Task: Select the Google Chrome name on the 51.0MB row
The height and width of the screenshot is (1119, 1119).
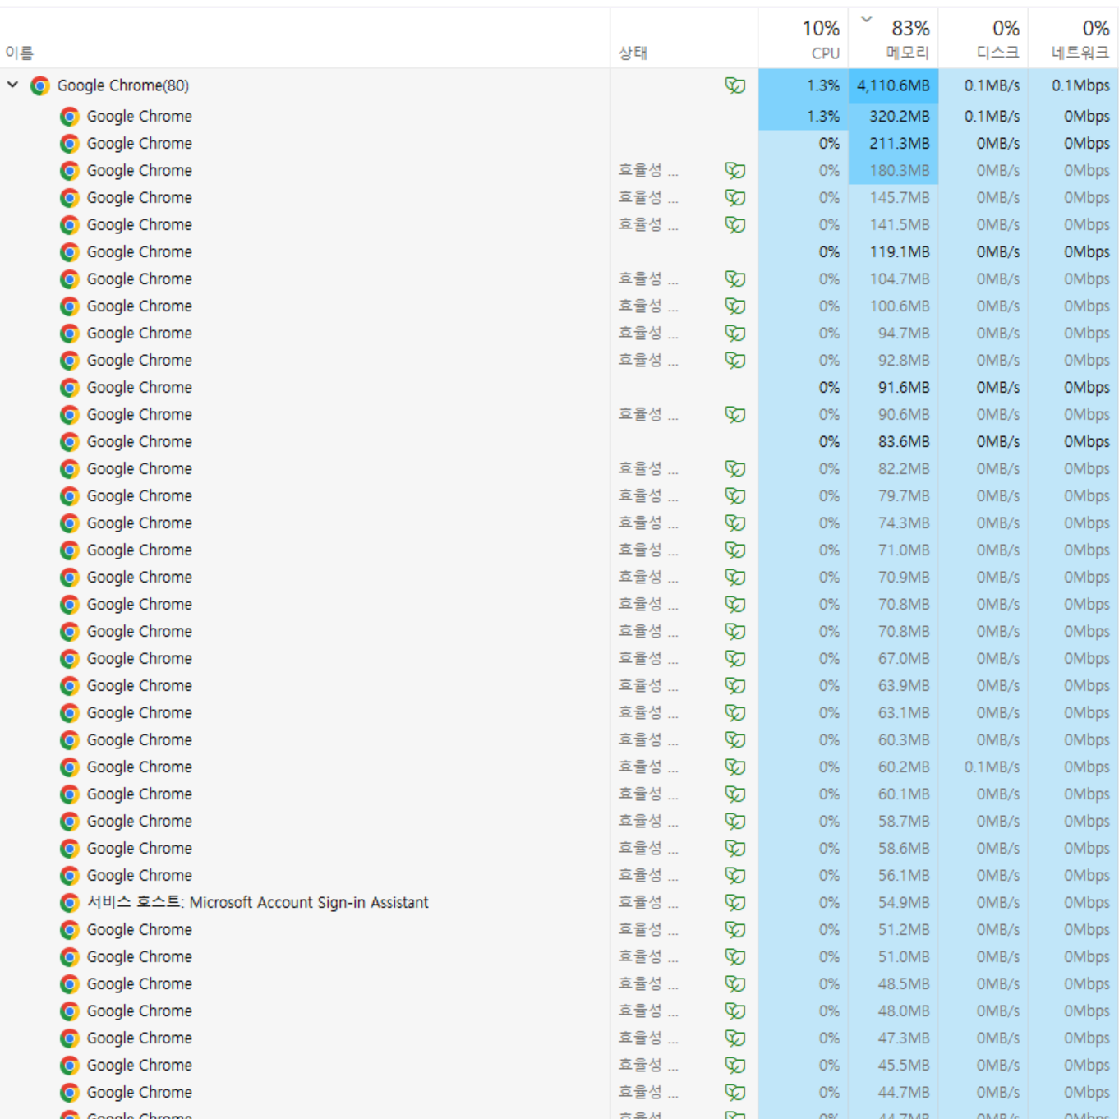Action: (x=140, y=957)
